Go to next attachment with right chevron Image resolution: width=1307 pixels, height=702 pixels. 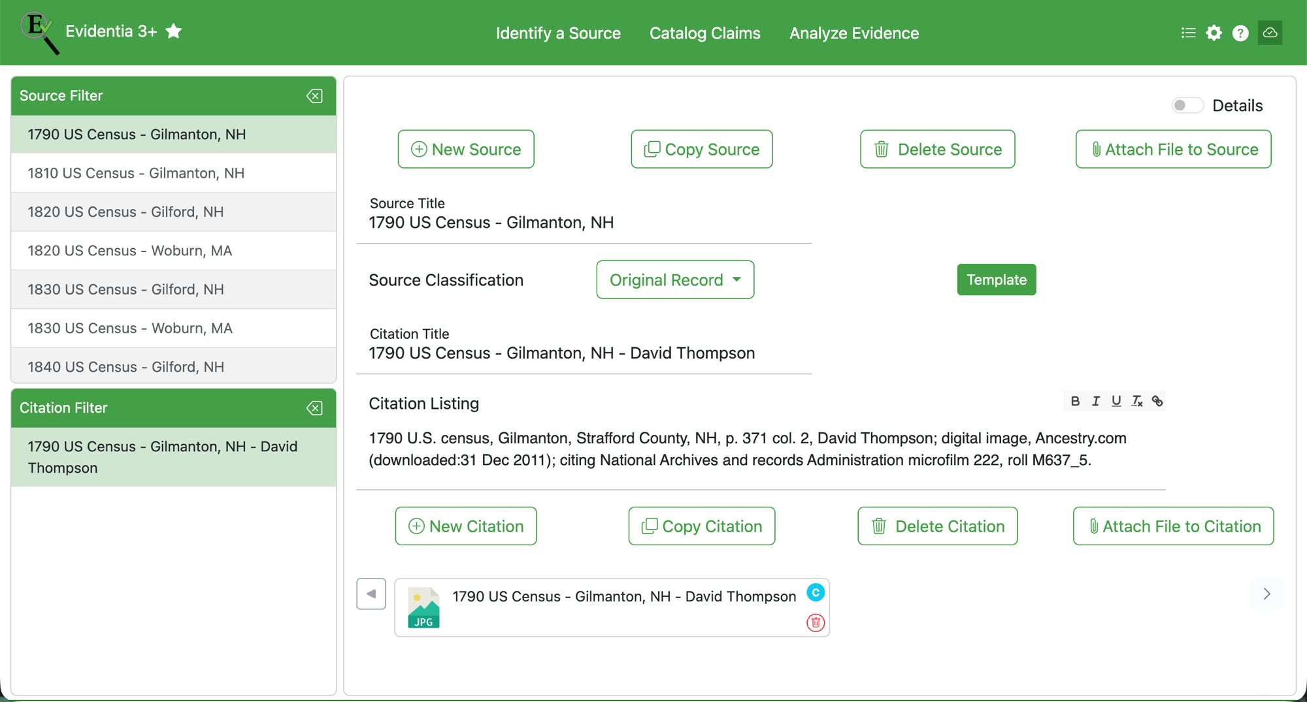(1266, 594)
